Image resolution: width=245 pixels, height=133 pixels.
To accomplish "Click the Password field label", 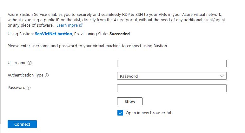I will pos(16,88).
